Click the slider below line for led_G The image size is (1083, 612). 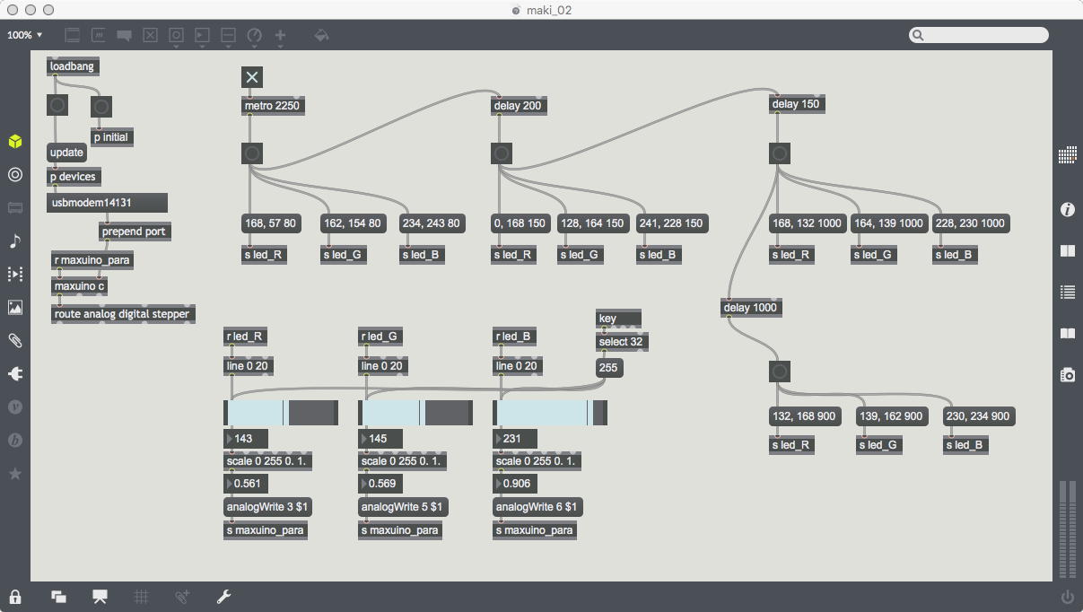coord(415,413)
